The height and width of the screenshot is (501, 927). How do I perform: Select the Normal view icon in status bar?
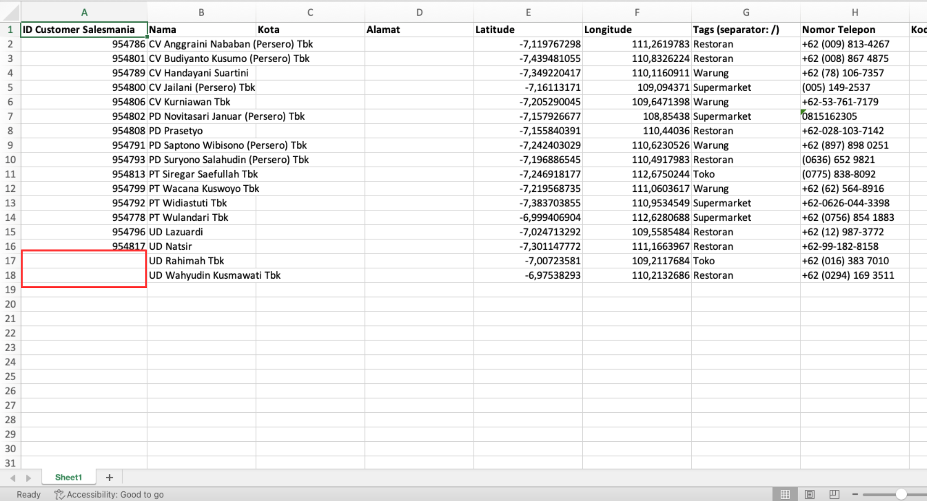coord(785,494)
